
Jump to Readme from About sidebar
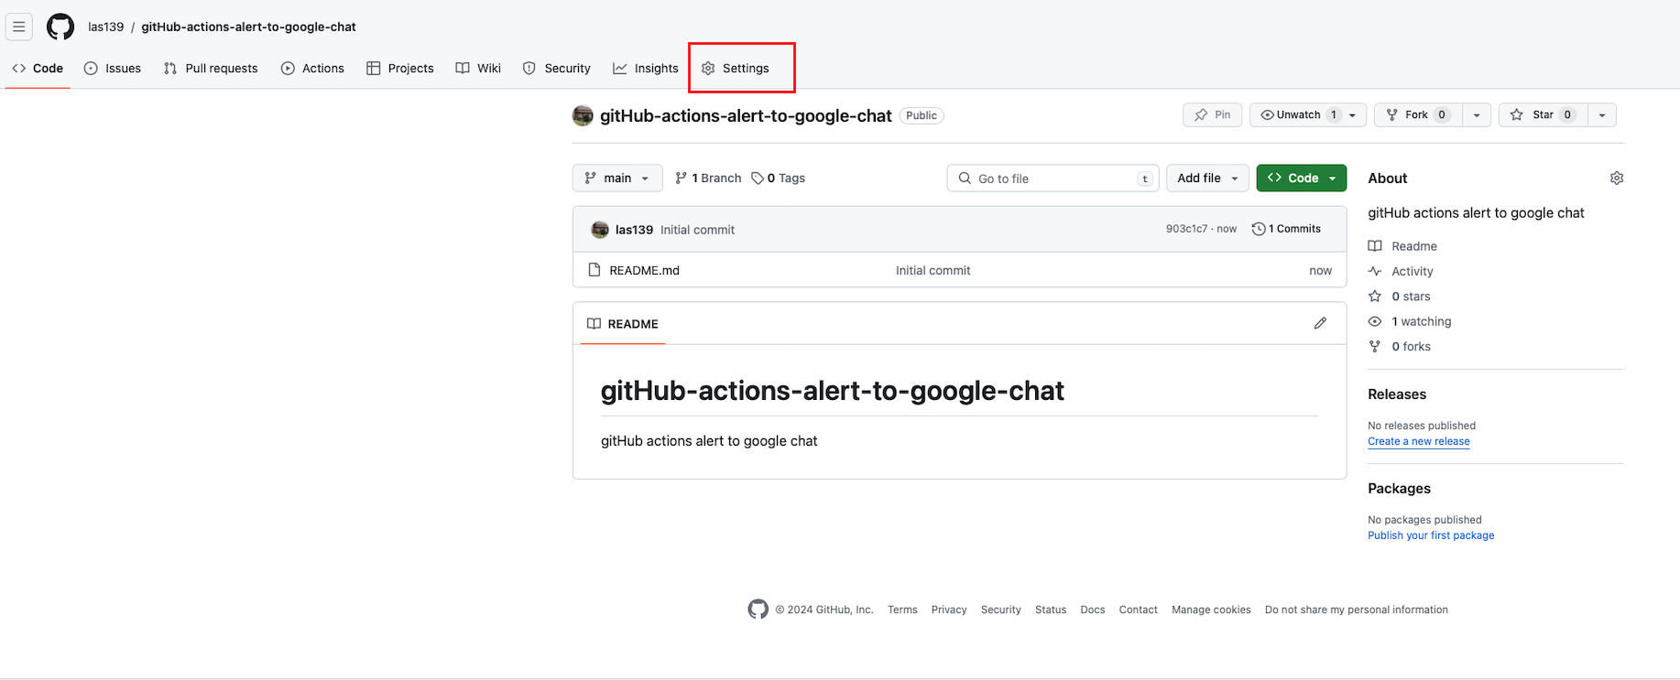[x=1402, y=246]
